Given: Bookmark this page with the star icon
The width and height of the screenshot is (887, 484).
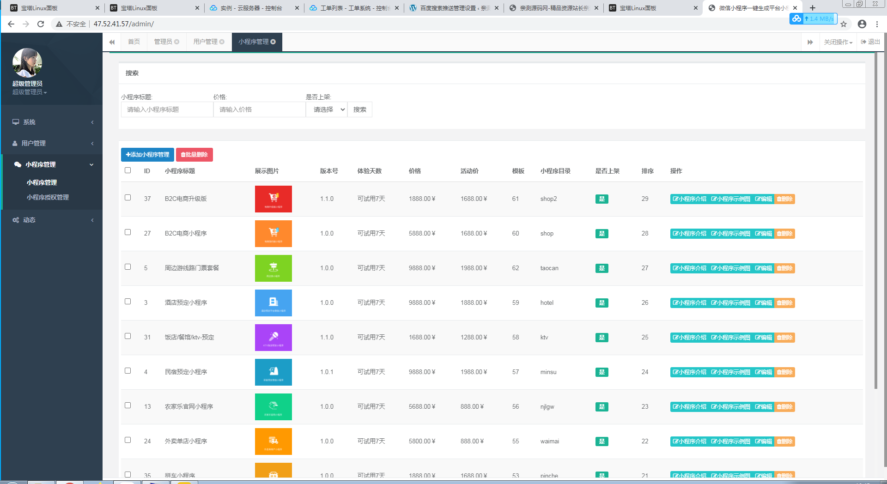Looking at the screenshot, I should point(844,24).
